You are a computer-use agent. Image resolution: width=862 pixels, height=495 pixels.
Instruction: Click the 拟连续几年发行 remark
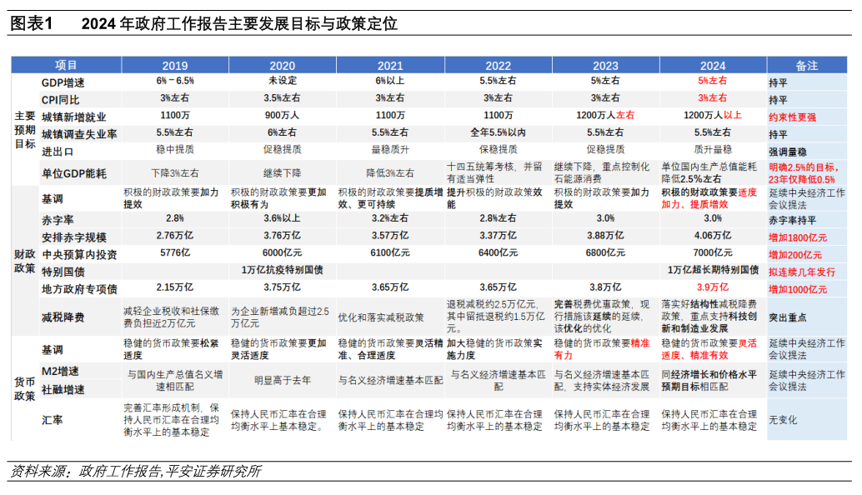[797, 272]
